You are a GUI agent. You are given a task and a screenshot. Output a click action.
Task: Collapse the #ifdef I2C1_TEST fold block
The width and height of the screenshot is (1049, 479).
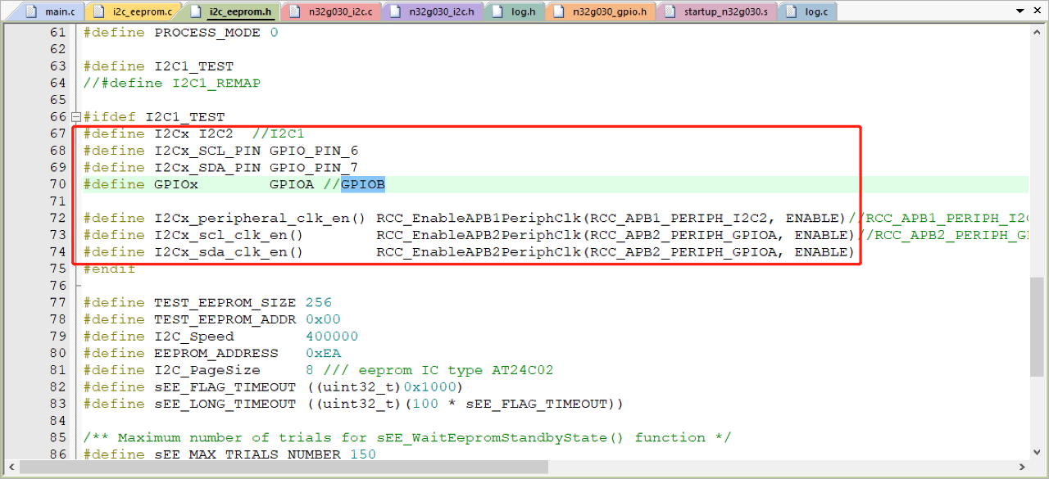click(76, 117)
